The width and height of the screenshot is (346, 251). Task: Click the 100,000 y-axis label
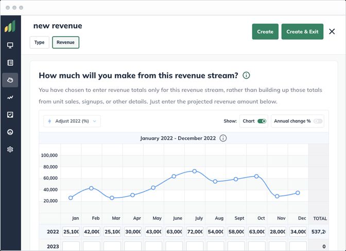[x=49, y=156]
